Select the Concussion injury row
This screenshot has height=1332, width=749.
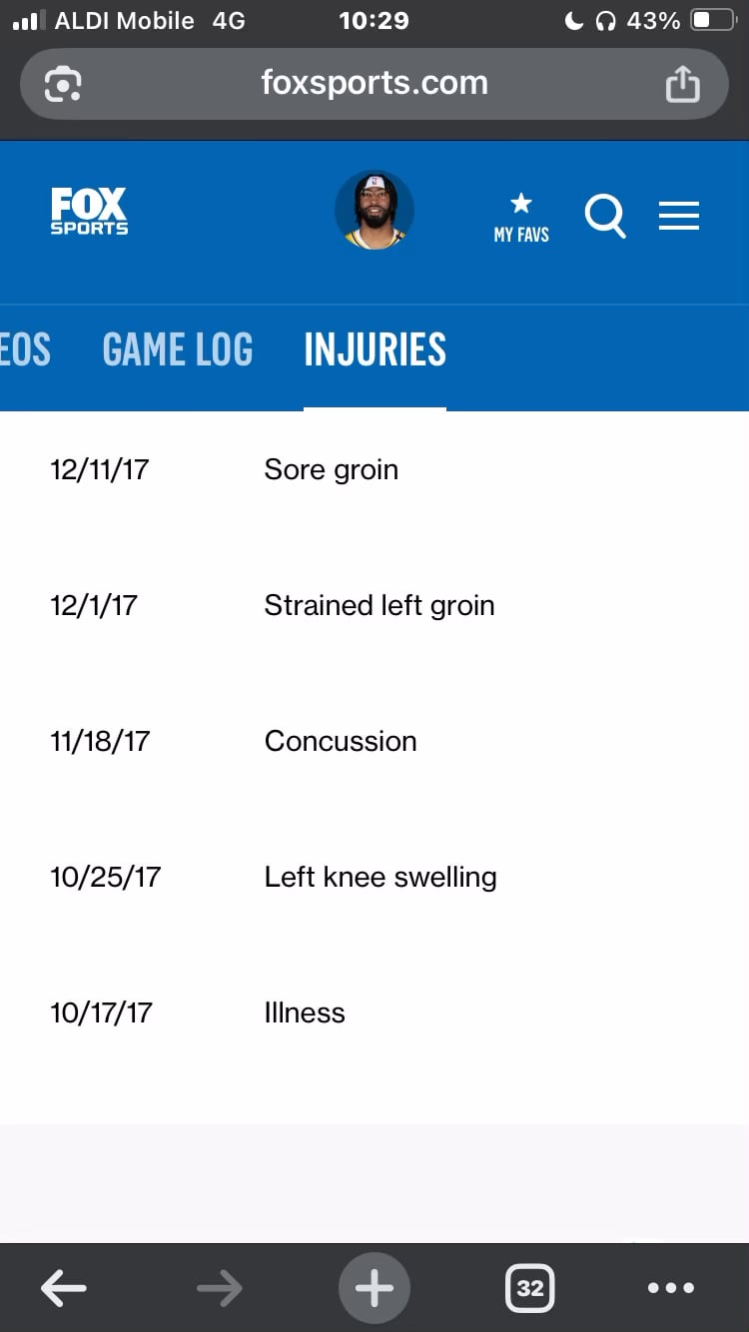coord(341,741)
